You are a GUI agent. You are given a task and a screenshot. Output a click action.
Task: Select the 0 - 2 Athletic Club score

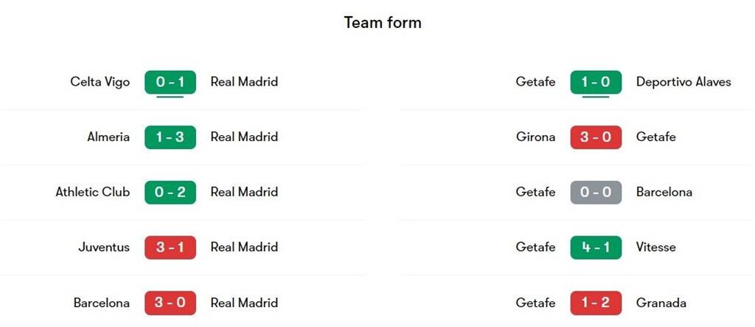coord(170,192)
